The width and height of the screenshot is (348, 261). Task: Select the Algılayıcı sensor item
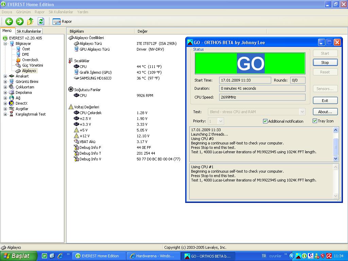[x=29, y=71]
